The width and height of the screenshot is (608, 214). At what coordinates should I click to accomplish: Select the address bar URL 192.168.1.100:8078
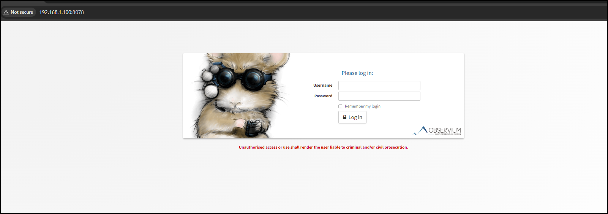(x=62, y=12)
